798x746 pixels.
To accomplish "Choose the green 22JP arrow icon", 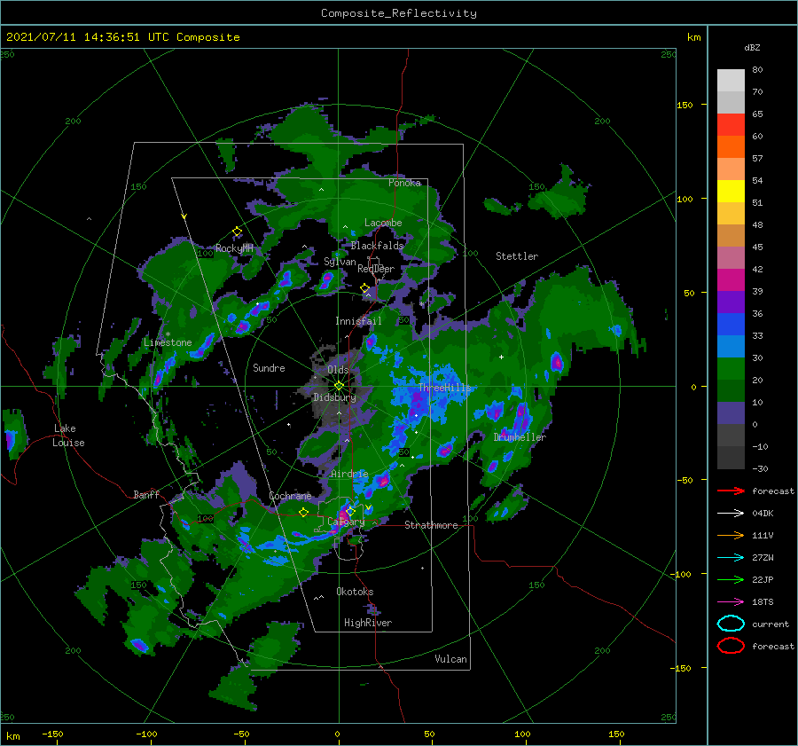I will click(731, 579).
